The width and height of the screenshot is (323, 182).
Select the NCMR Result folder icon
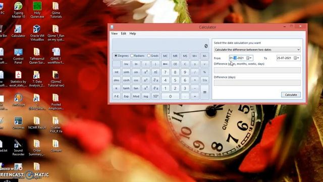(x=37, y=123)
